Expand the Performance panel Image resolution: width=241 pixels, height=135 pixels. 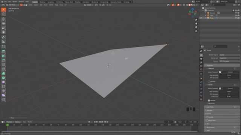(222, 127)
